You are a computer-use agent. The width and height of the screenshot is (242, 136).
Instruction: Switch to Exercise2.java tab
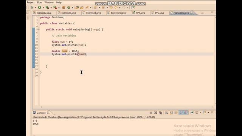tap(44, 13)
